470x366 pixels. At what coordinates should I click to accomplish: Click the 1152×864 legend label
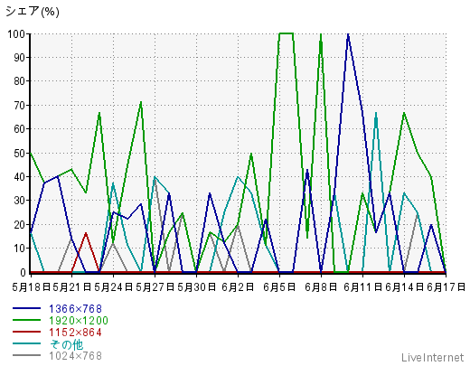[x=75, y=333]
